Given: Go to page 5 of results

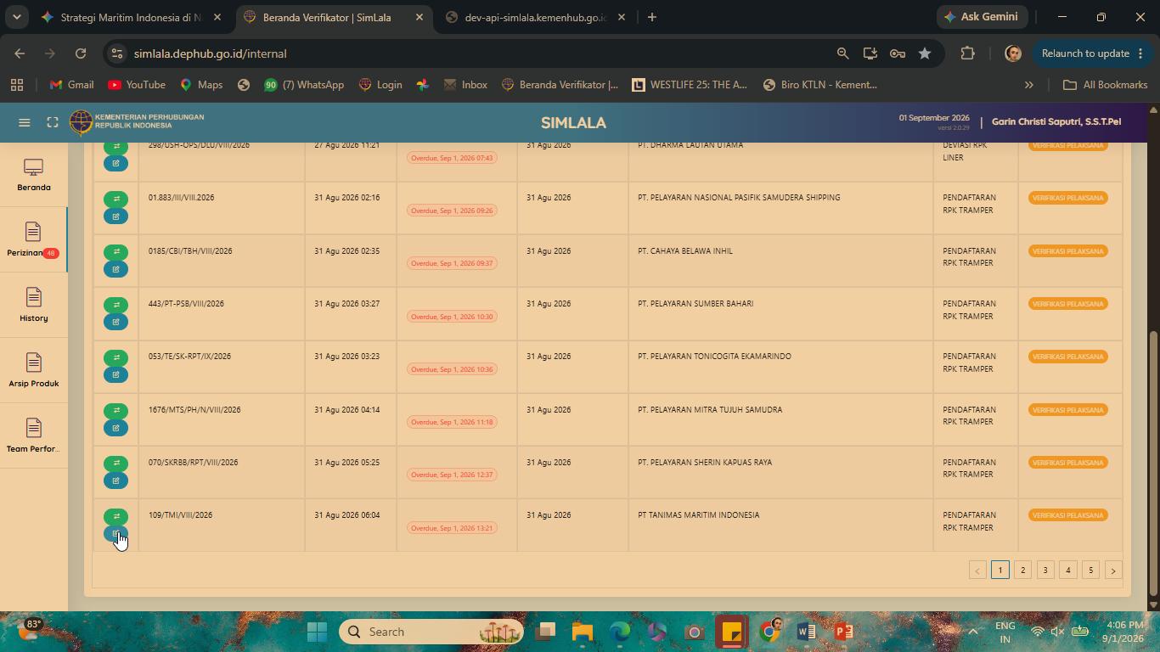Looking at the screenshot, I should (x=1090, y=570).
